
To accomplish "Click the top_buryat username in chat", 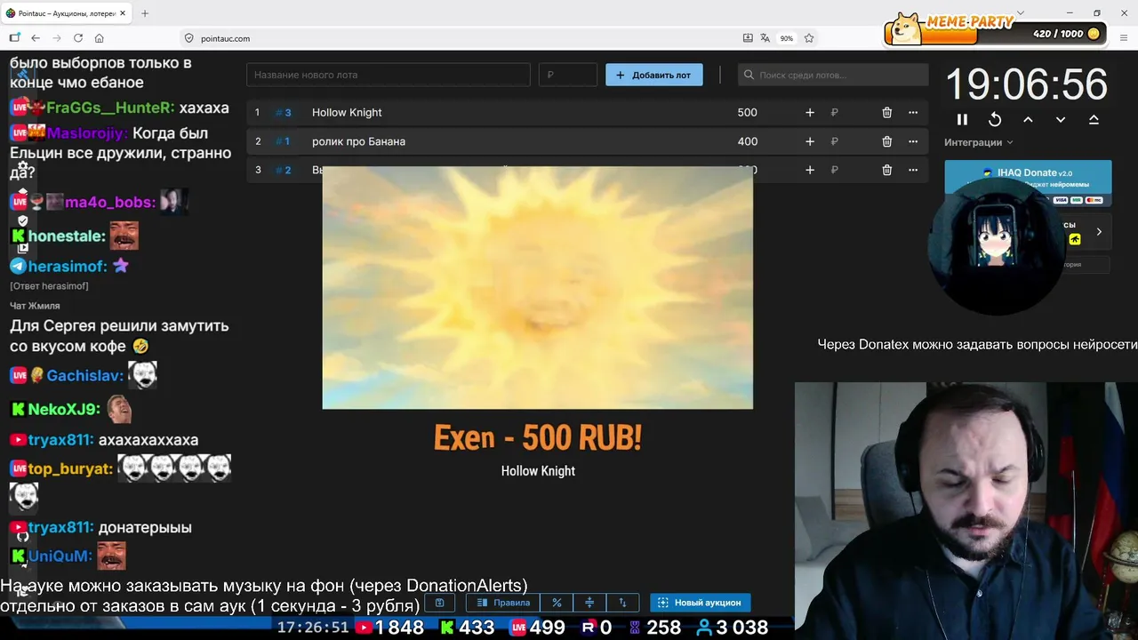I will pos(70,468).
